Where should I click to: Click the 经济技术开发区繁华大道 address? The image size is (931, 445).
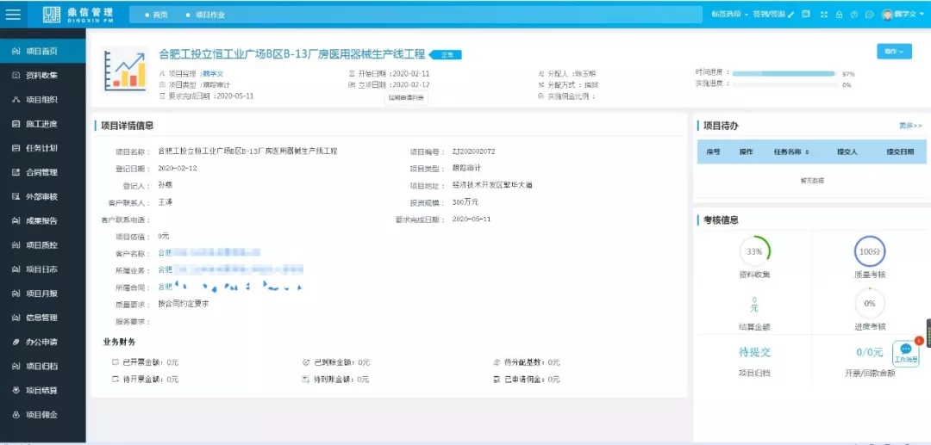(492, 185)
